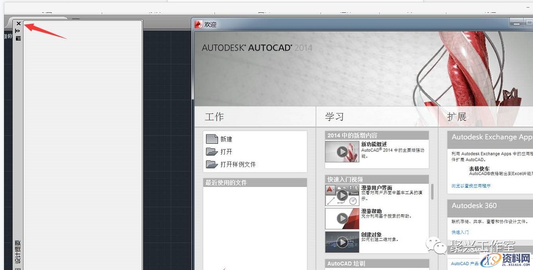Image resolution: width=533 pixels, height=270 pixels.
Task: Close the 设计提要 palette with its X
Action: coord(18,23)
